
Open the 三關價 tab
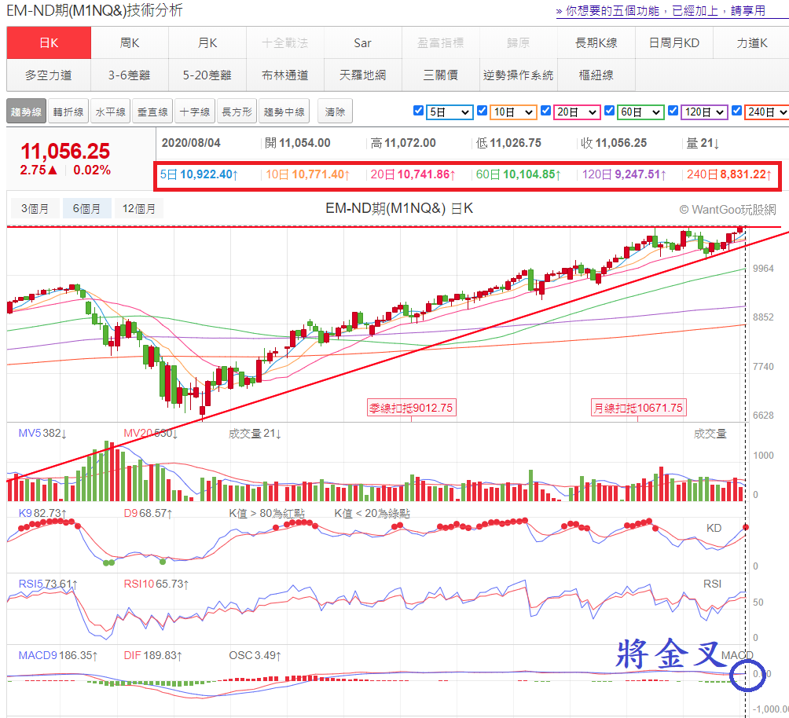[x=441, y=75]
